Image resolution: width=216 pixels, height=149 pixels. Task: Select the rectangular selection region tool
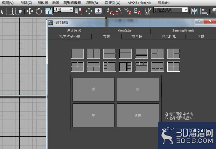[x=9, y=11]
